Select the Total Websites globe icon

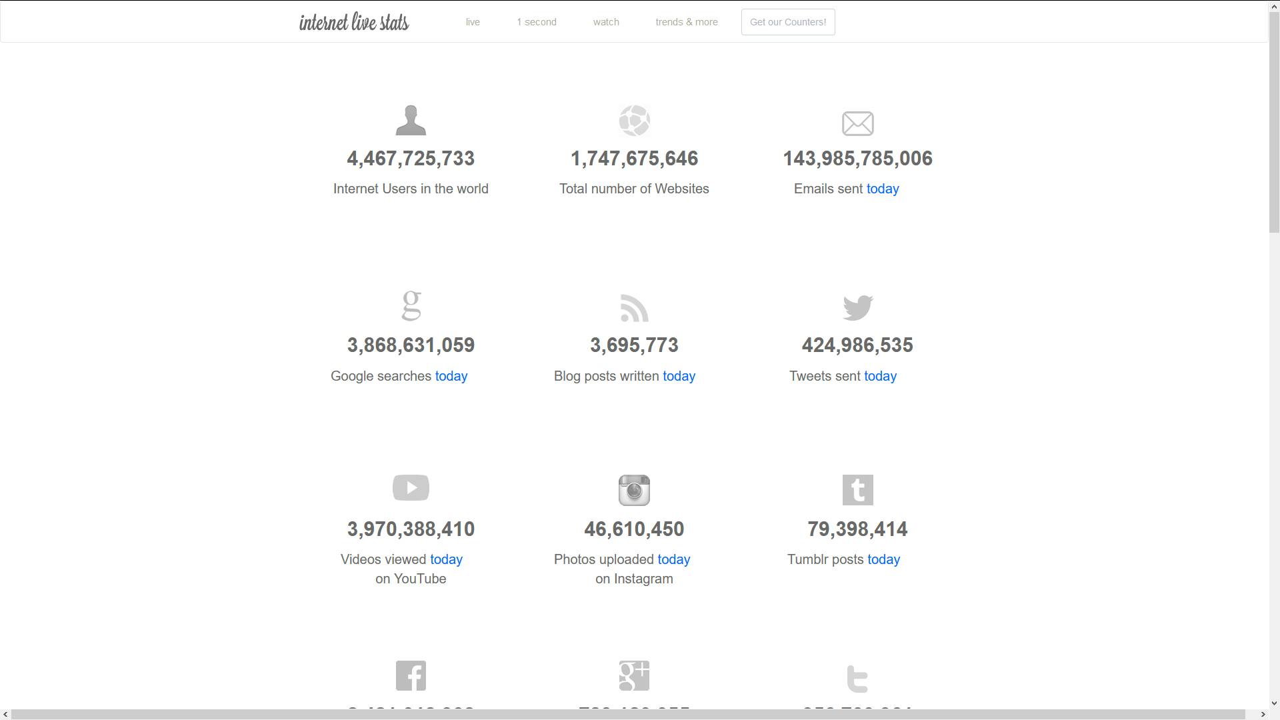(x=634, y=121)
